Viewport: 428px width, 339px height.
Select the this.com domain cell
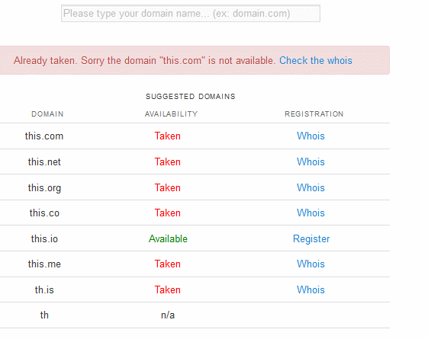(44, 136)
